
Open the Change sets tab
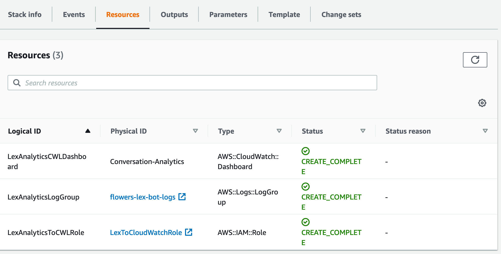(341, 14)
